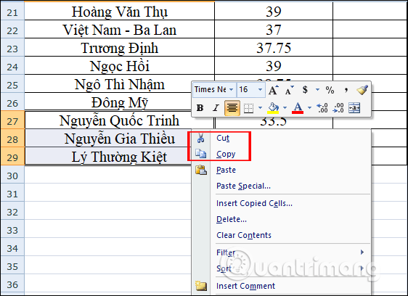Select row header 29
Screen dimensions: 408x296
(12, 156)
